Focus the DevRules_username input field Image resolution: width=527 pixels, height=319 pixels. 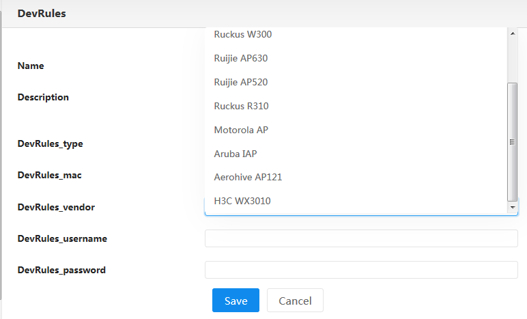tap(361, 238)
